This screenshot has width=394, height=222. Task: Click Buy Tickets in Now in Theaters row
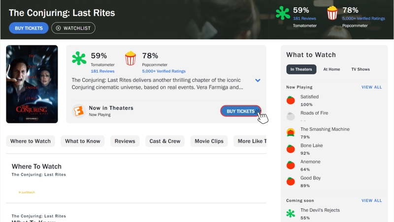[240, 111]
